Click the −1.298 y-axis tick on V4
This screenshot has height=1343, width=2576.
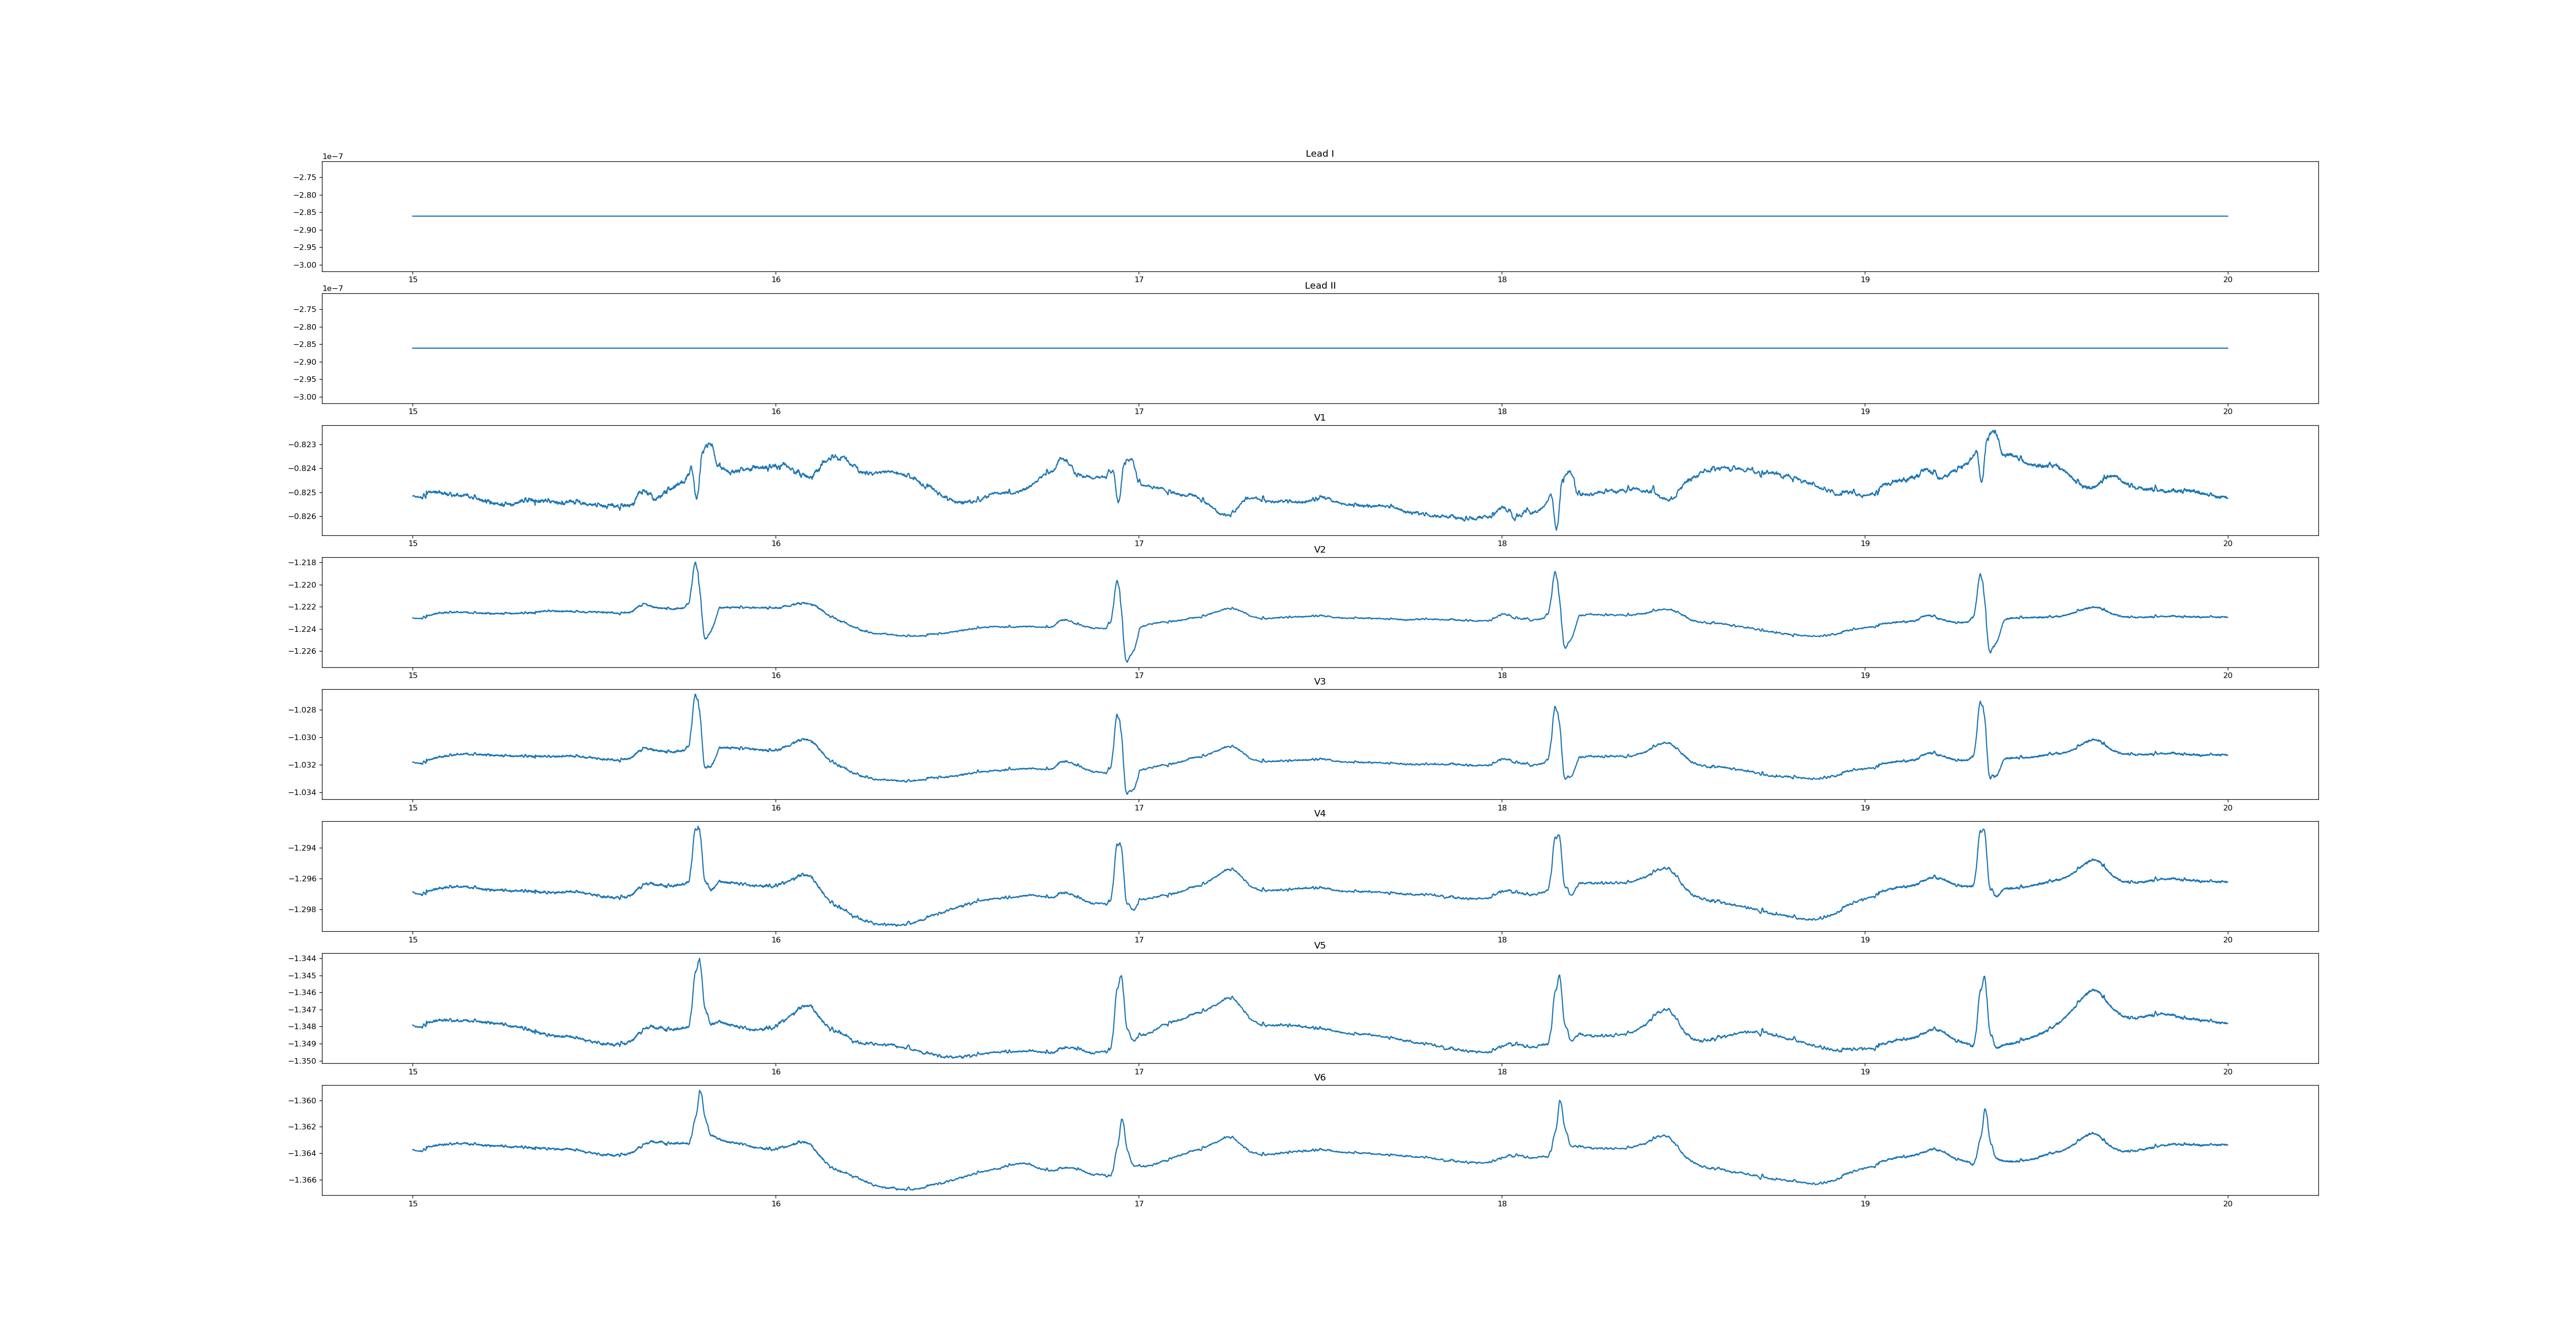coord(303,909)
